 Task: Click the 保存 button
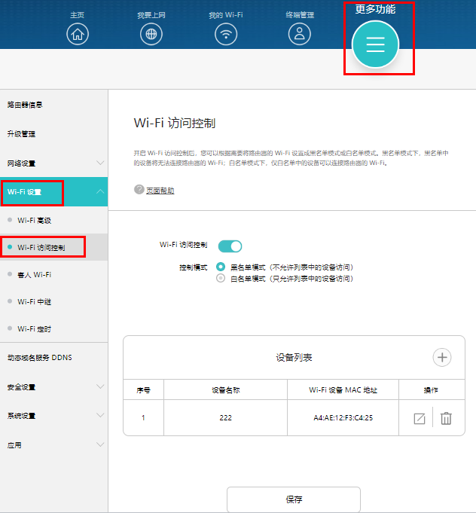[x=294, y=499]
